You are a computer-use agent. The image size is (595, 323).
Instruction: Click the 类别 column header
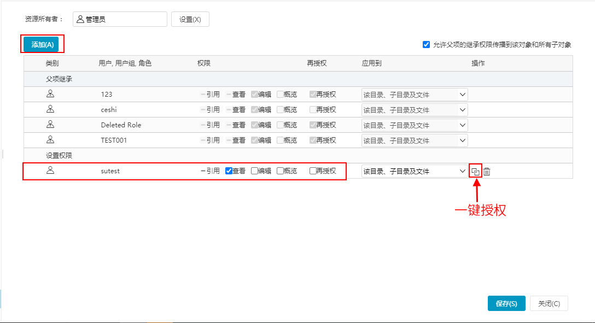[x=52, y=63]
